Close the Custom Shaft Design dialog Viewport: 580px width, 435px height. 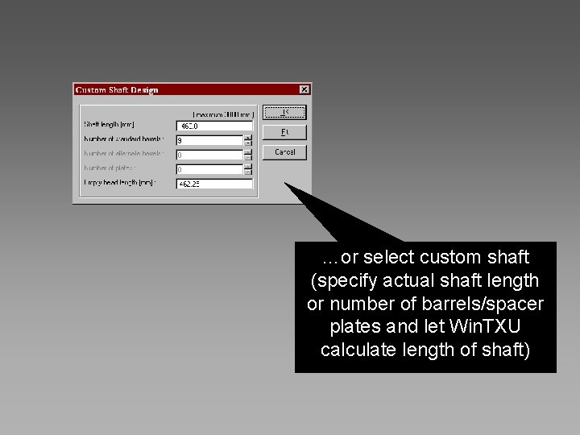click(304, 89)
